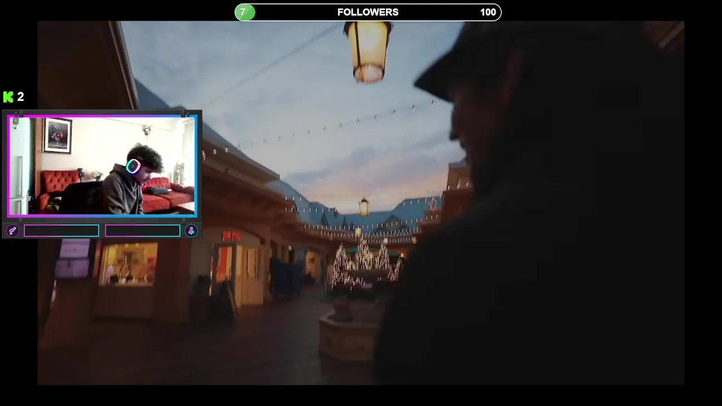Click the FOLLOWERS label text
The image size is (722, 406).
point(368,12)
